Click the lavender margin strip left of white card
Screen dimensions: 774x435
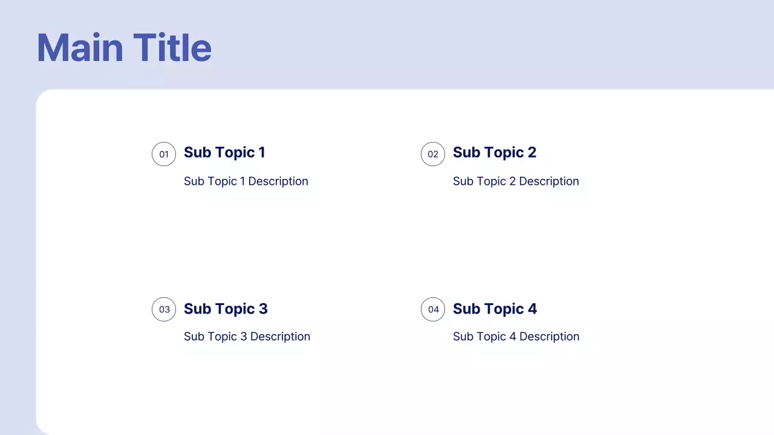click(x=18, y=260)
